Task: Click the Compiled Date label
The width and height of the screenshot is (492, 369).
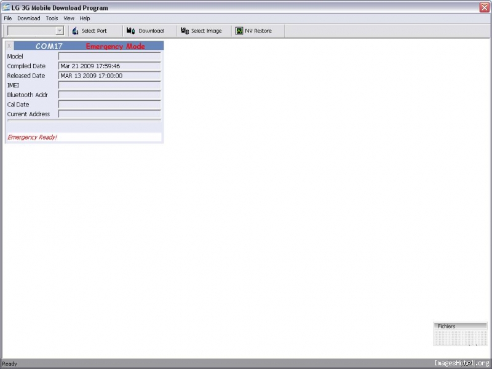Action: point(26,66)
